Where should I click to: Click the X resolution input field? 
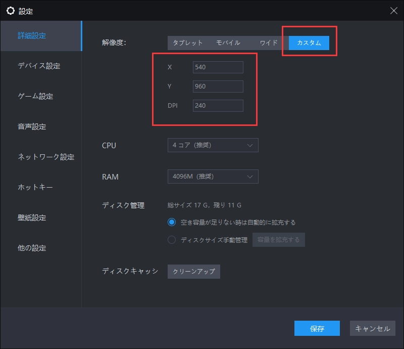pyautogui.click(x=217, y=67)
